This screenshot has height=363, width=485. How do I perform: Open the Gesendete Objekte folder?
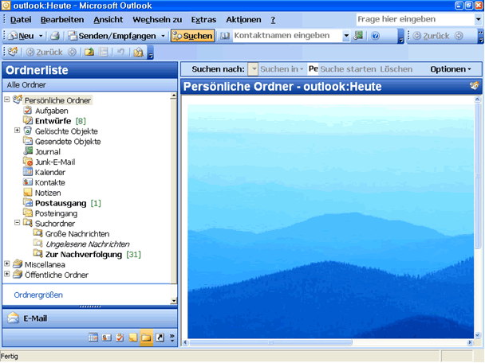click(68, 142)
